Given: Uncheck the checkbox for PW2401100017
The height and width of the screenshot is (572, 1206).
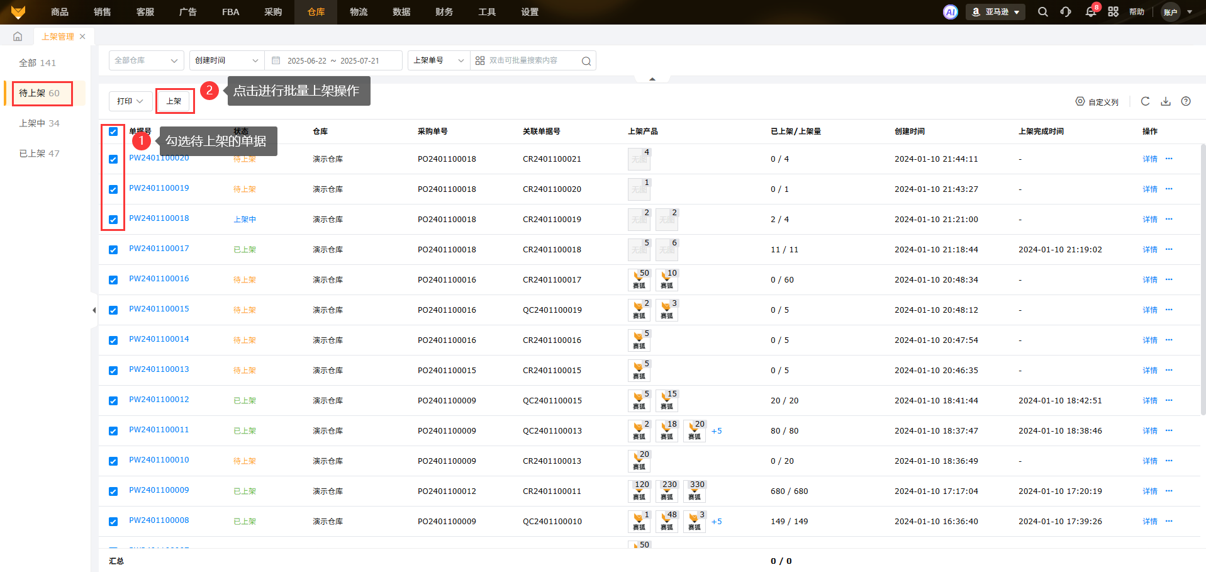Looking at the screenshot, I should (113, 250).
